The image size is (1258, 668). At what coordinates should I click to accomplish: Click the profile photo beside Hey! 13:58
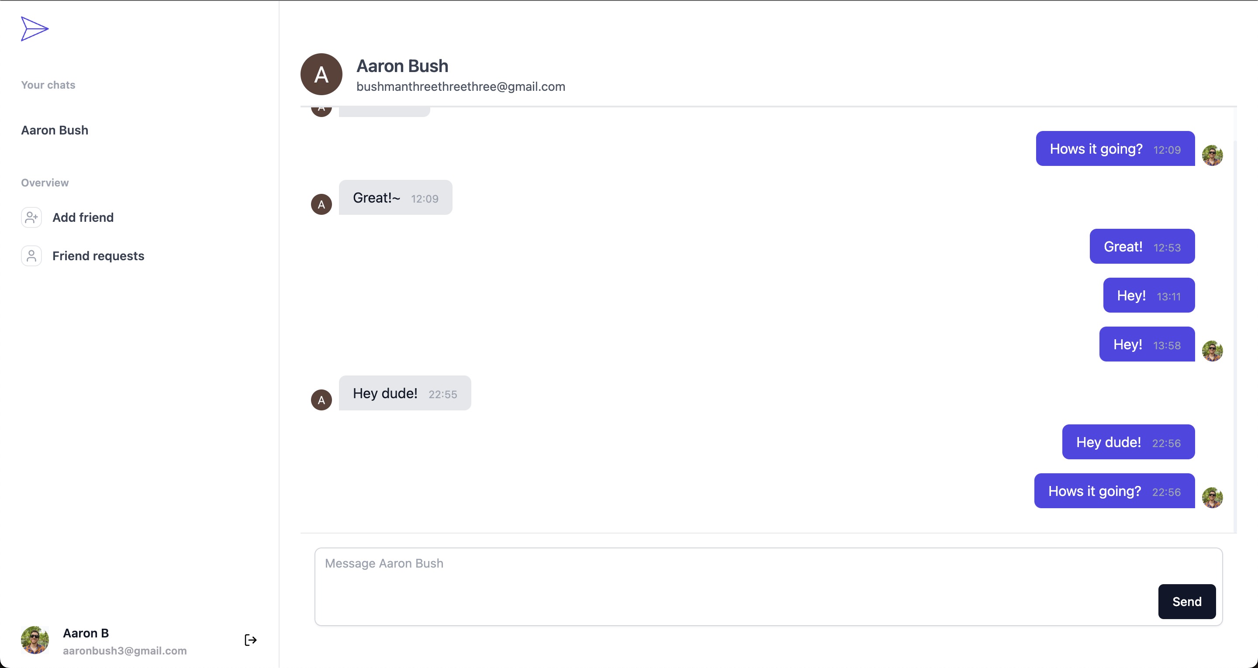pyautogui.click(x=1212, y=351)
